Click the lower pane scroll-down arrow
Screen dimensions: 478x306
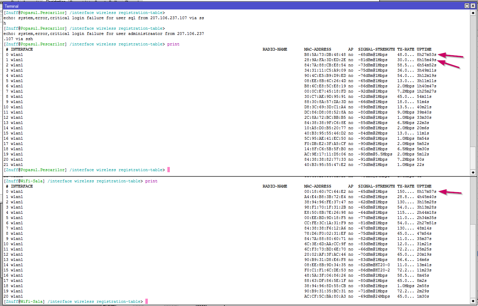(x=473, y=301)
